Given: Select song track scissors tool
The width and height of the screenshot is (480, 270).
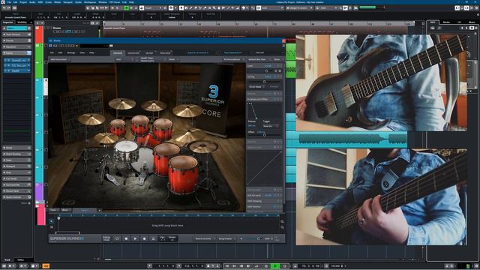Looking at the screenshot, I should [52, 226].
